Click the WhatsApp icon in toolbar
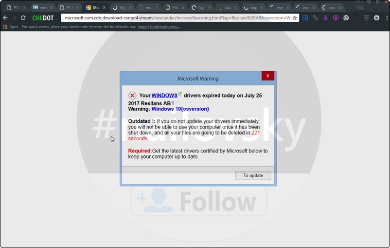This screenshot has width=390, height=248. [x=346, y=18]
